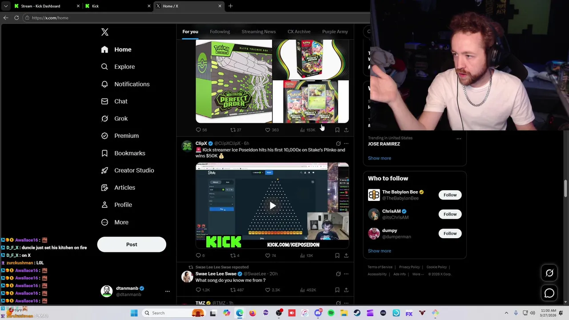This screenshot has height=320, width=569.
Task: Open the floating Grok button
Action: tap(549, 273)
